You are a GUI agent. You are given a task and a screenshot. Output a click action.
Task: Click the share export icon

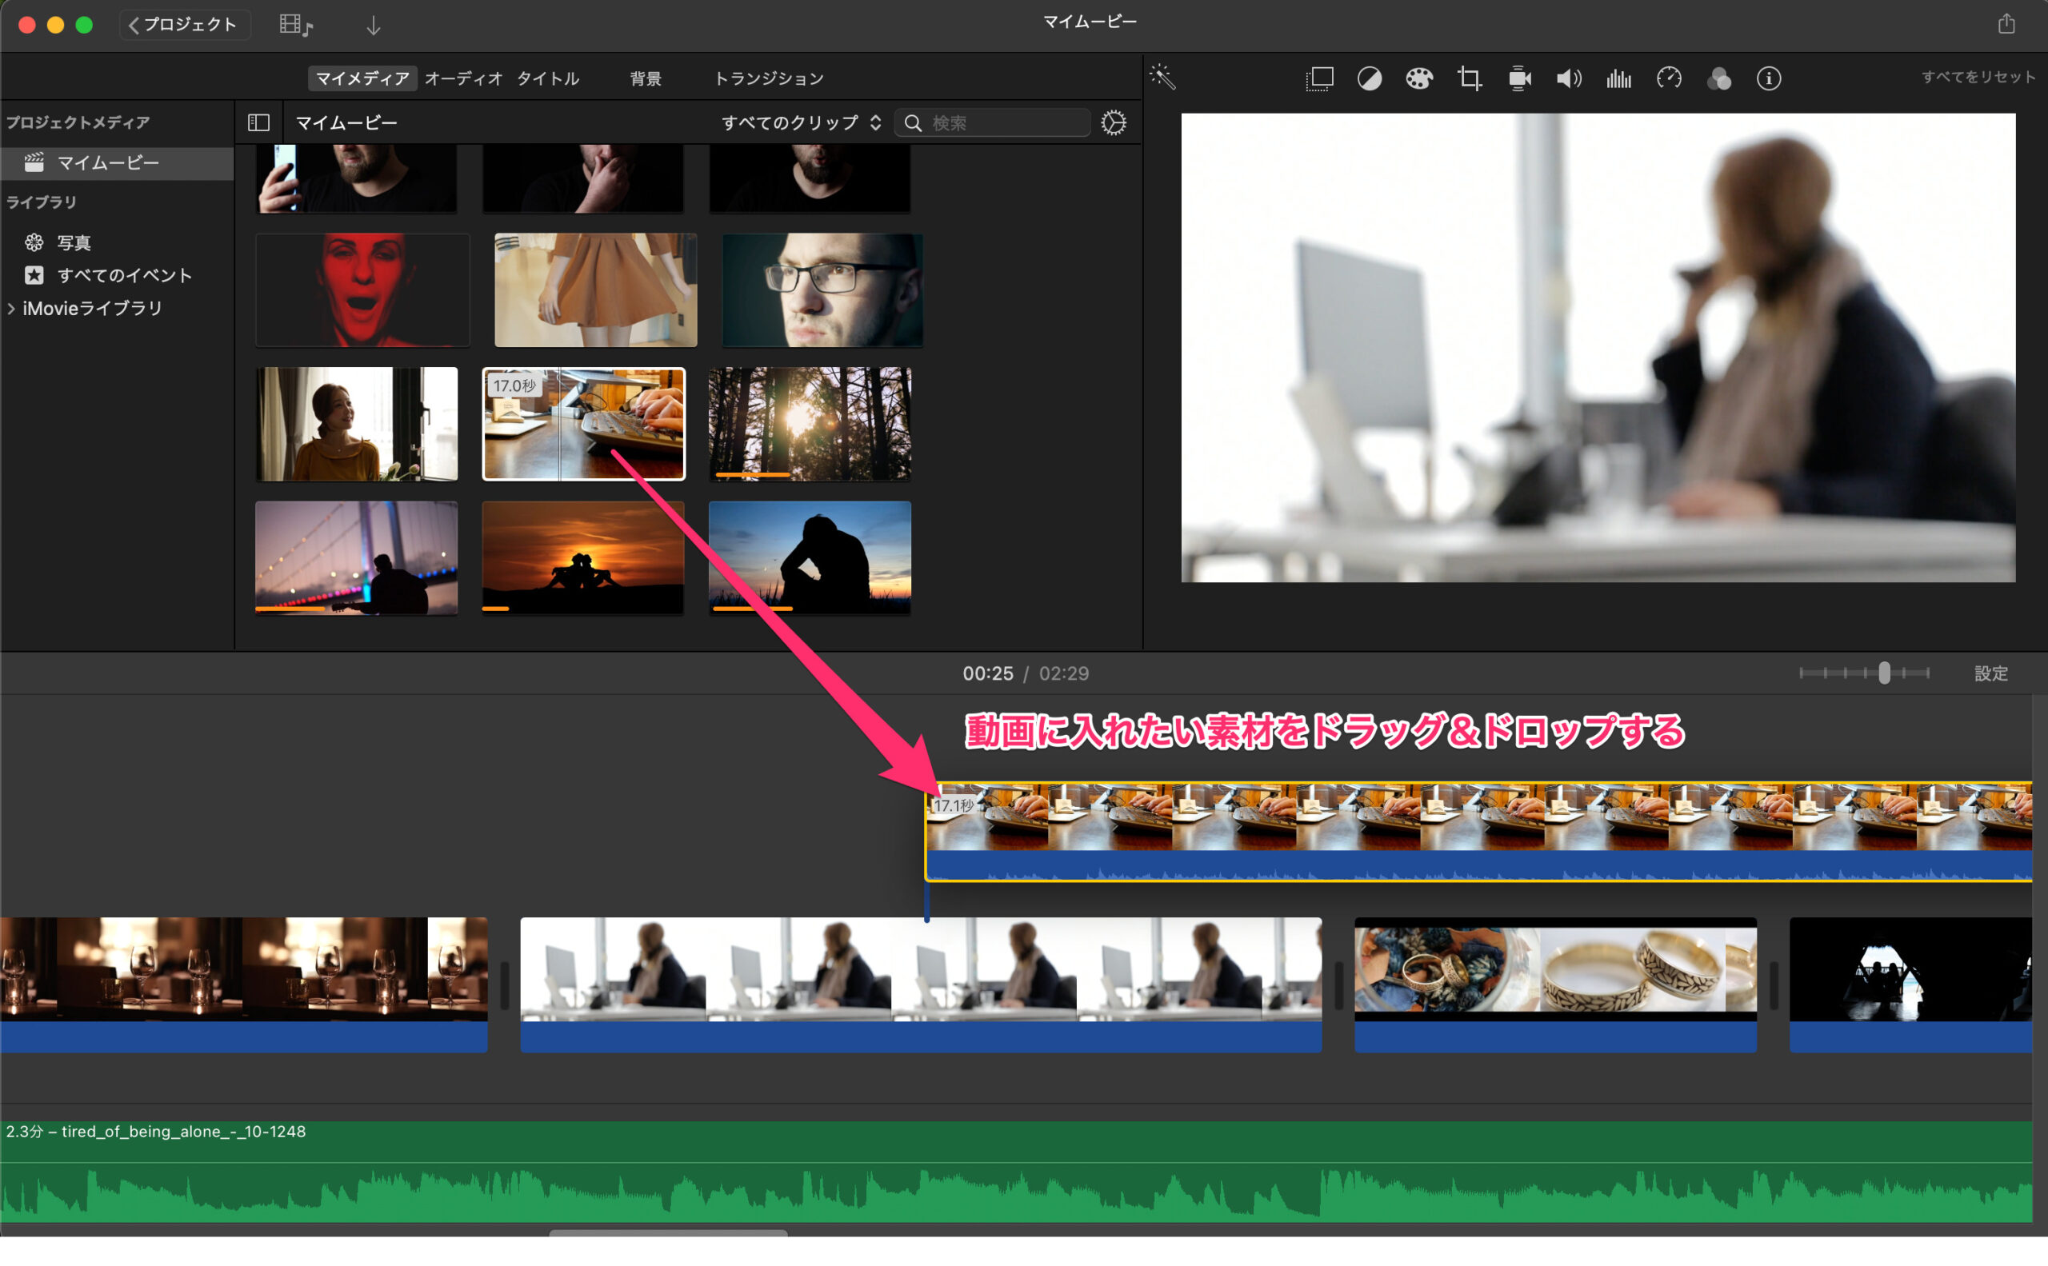[x=2006, y=24]
